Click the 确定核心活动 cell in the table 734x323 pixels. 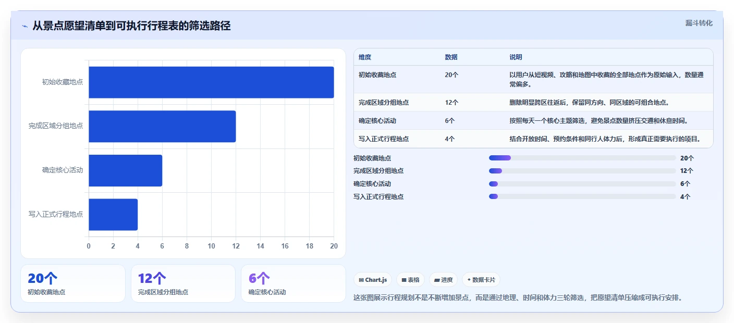377,121
